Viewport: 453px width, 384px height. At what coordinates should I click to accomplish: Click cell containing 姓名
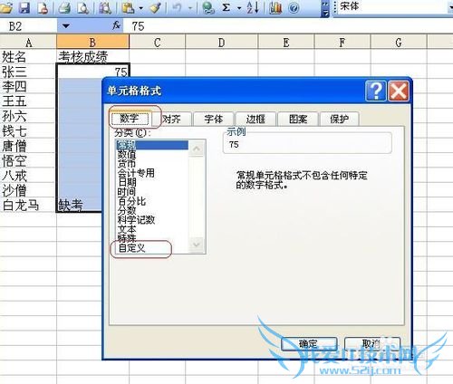28,56
